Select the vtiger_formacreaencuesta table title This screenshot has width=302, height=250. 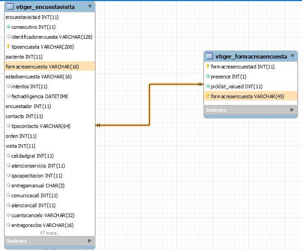click(251, 56)
